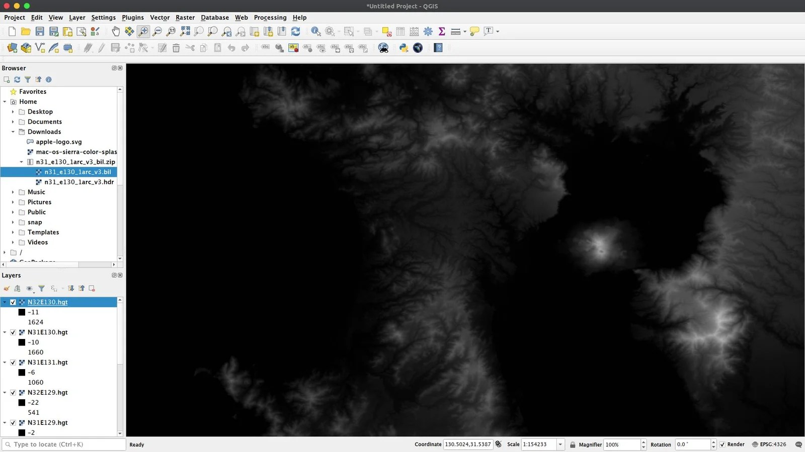Expand the Pictures folder
Viewport: 805px width, 452px height.
13,202
